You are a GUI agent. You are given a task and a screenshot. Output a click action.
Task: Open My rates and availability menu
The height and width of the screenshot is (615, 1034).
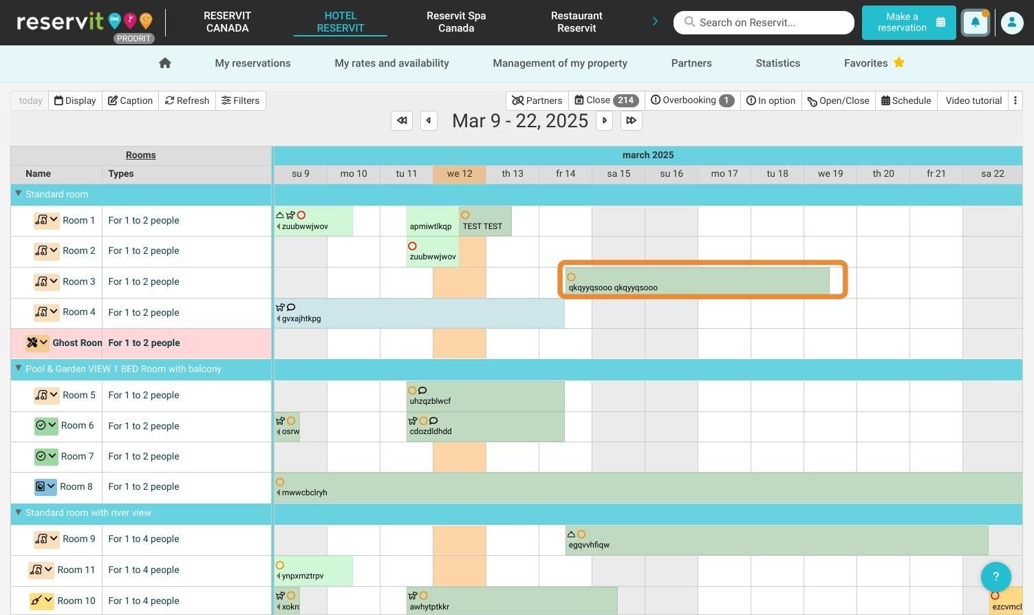[x=391, y=63]
